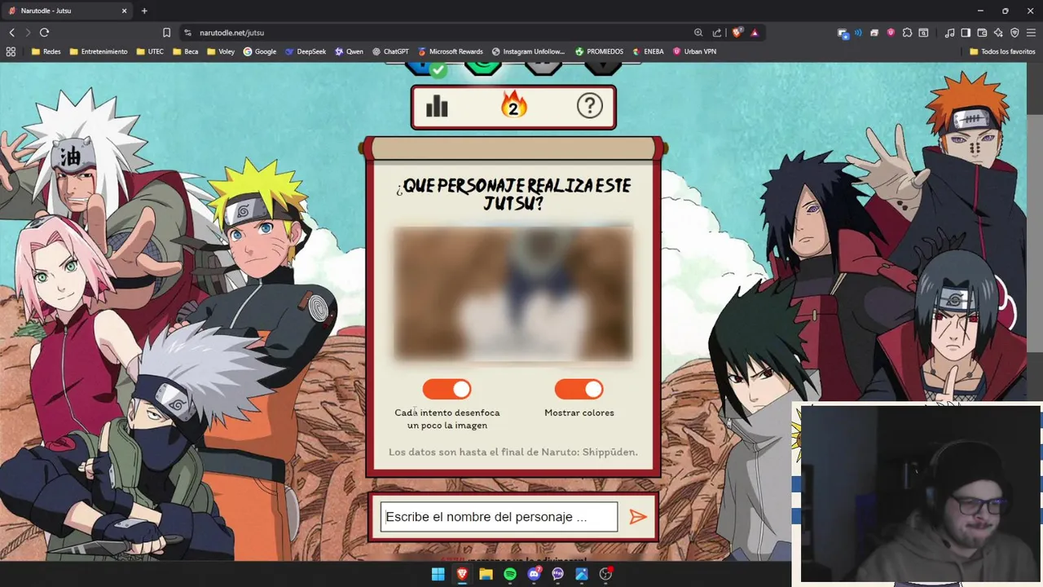Open File Explorer from the taskbar
This screenshot has width=1043, height=587.
tap(486, 574)
